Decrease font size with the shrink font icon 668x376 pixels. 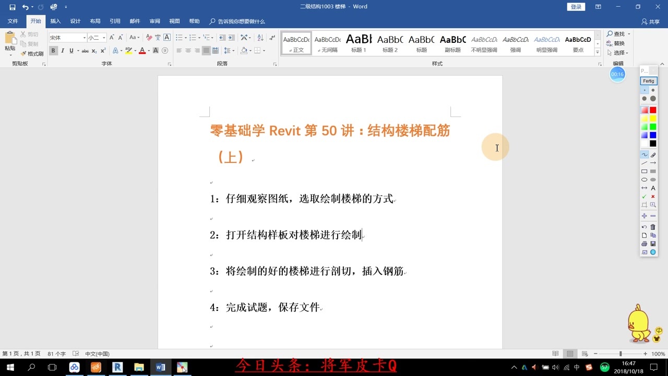[121, 38]
